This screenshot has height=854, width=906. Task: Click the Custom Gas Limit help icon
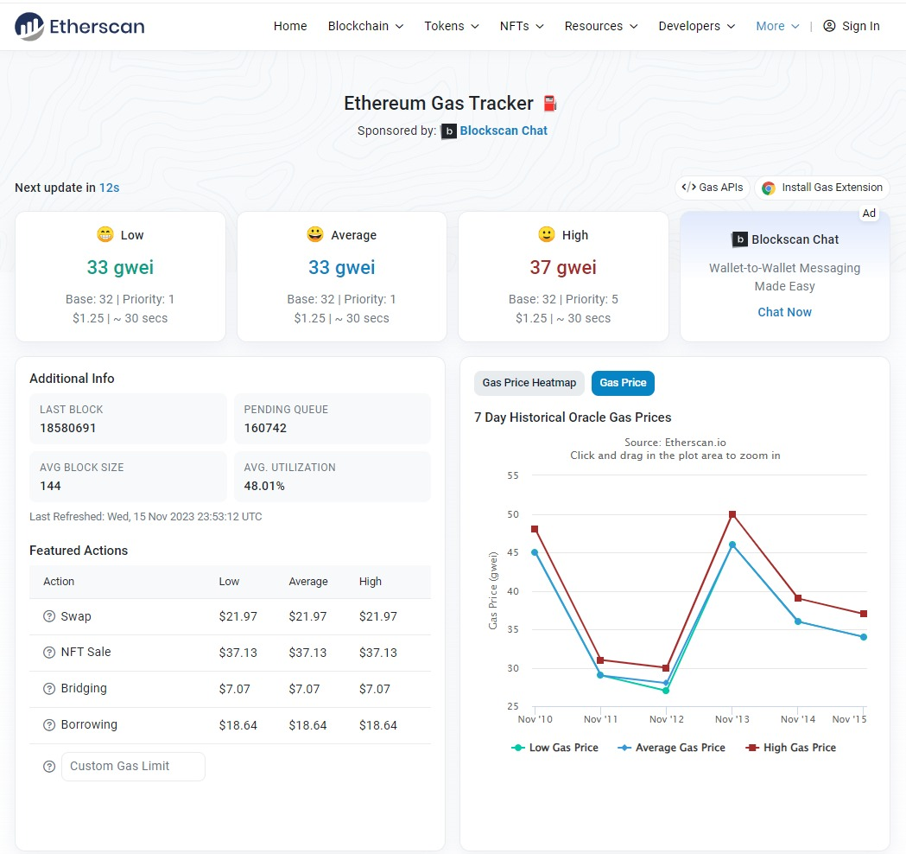49,766
